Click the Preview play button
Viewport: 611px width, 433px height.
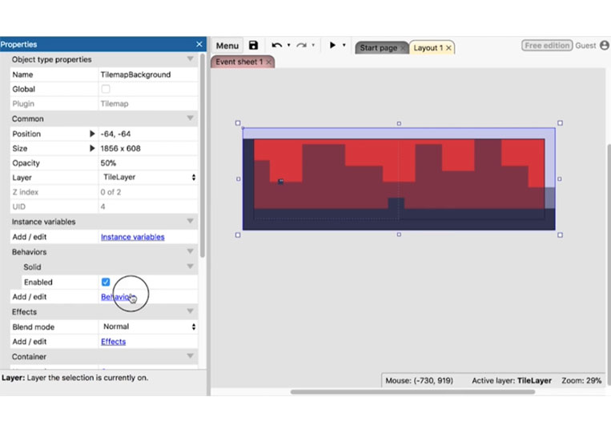coord(332,45)
